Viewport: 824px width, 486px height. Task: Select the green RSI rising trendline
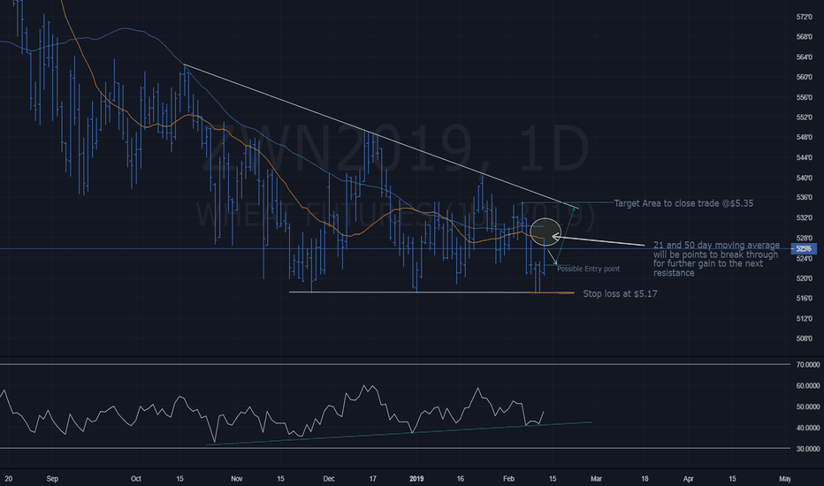tap(400, 434)
